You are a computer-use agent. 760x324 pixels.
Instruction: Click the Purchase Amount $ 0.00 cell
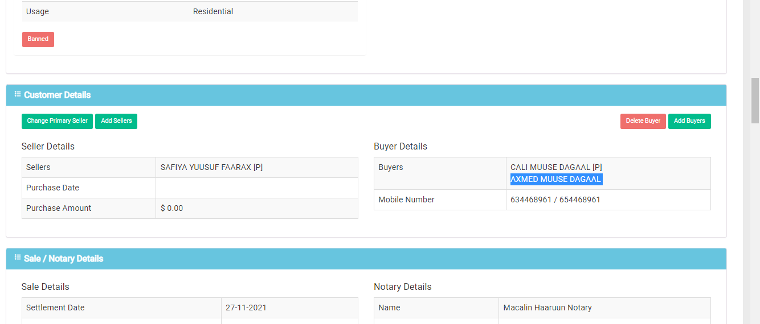click(x=257, y=208)
